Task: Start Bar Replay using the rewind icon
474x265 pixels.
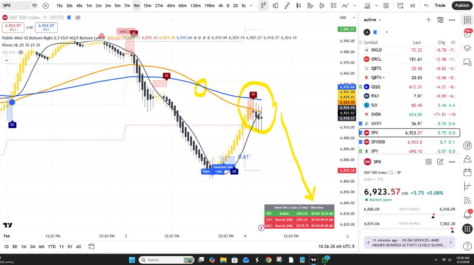Action: pyautogui.click(x=412, y=6)
